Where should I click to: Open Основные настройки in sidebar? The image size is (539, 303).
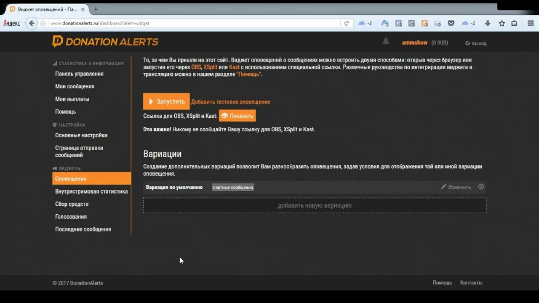(81, 135)
